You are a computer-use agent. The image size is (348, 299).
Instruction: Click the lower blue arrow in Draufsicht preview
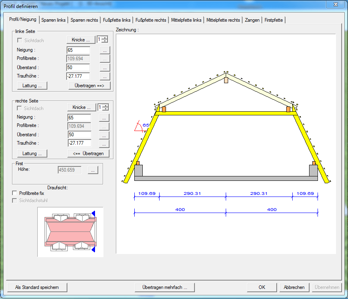point(93,250)
